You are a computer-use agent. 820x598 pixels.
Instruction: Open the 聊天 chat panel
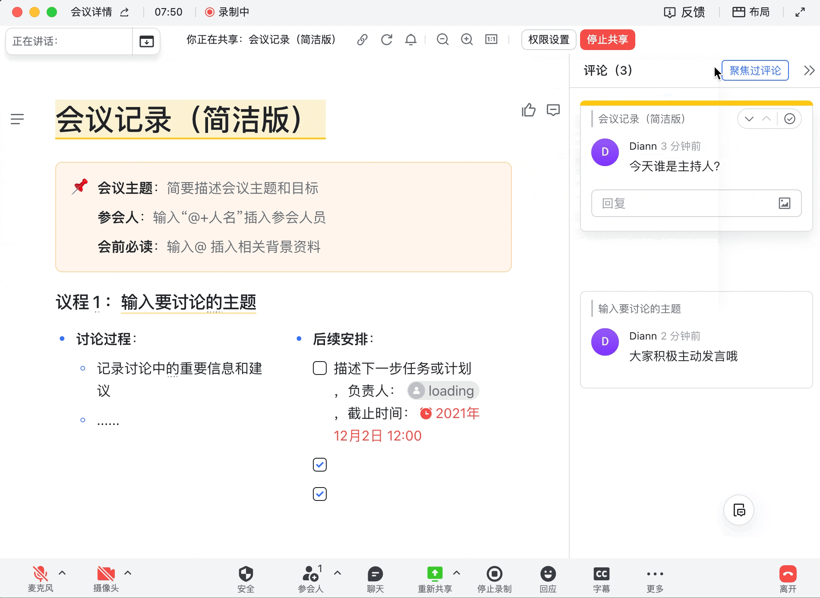click(x=375, y=579)
